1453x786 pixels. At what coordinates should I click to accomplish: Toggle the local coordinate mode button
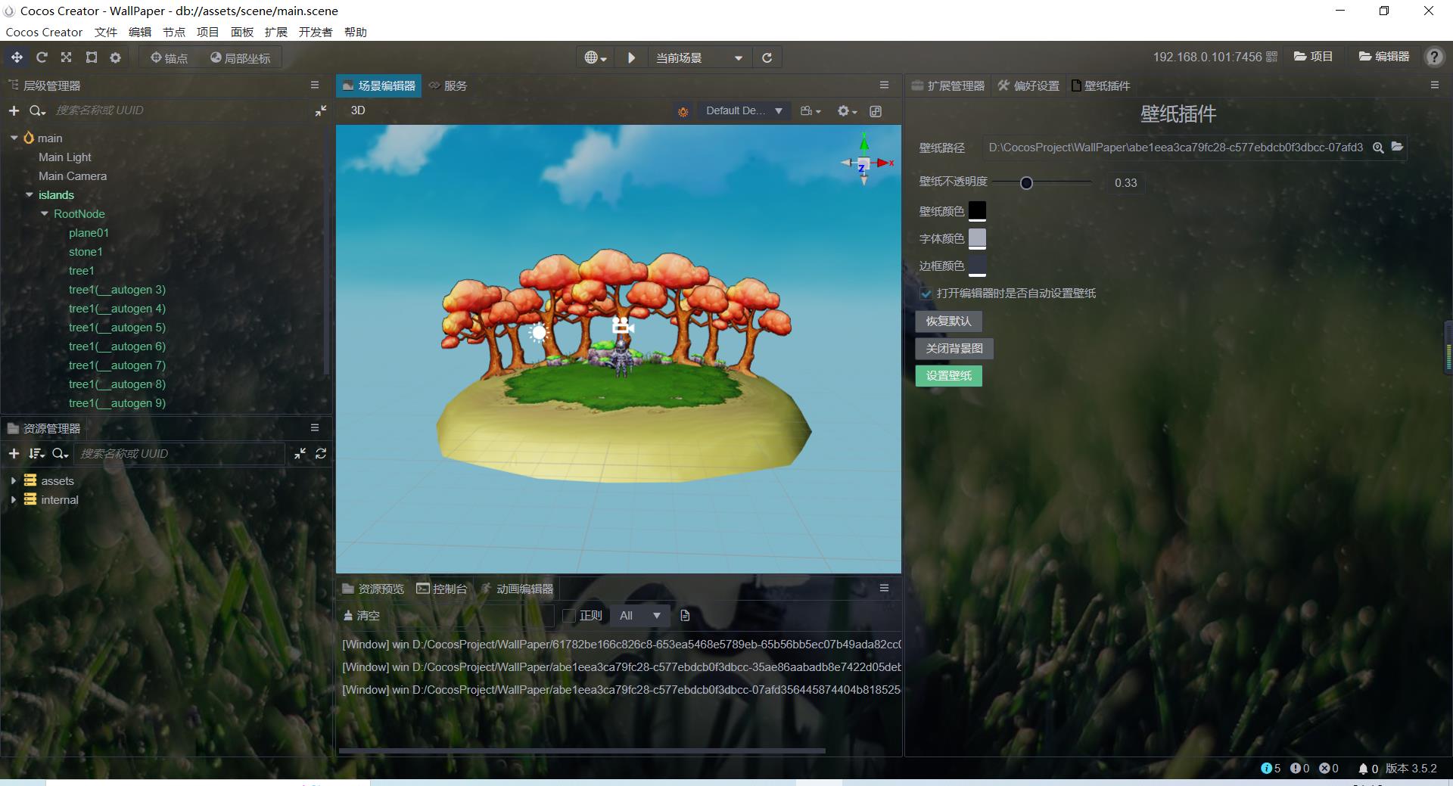240,58
